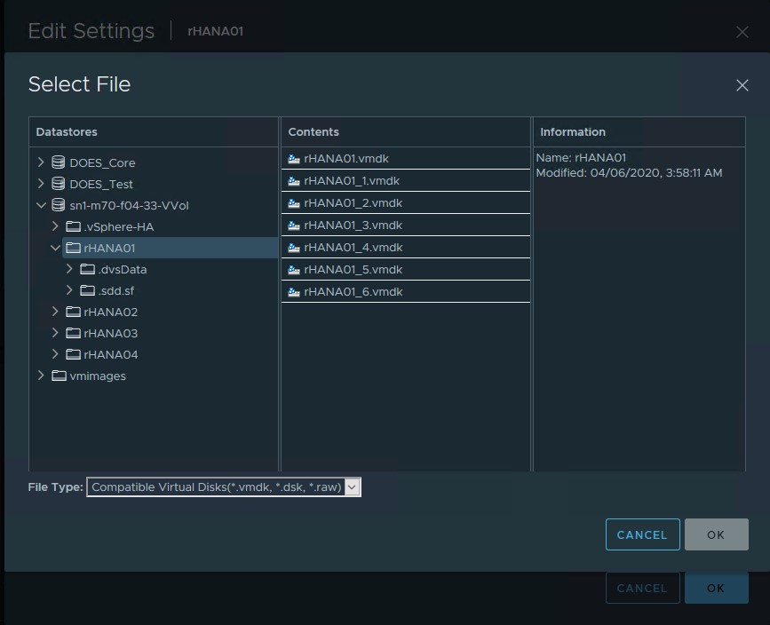Select rHANA01_3.vmdk file name

click(353, 225)
